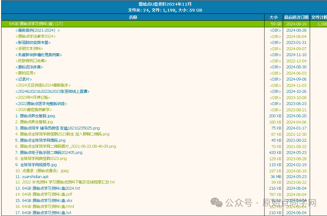Image resolution: width=327 pixels, height=216 pixels.
Task: Expand the 记录片 folder
Action: pos(24,79)
